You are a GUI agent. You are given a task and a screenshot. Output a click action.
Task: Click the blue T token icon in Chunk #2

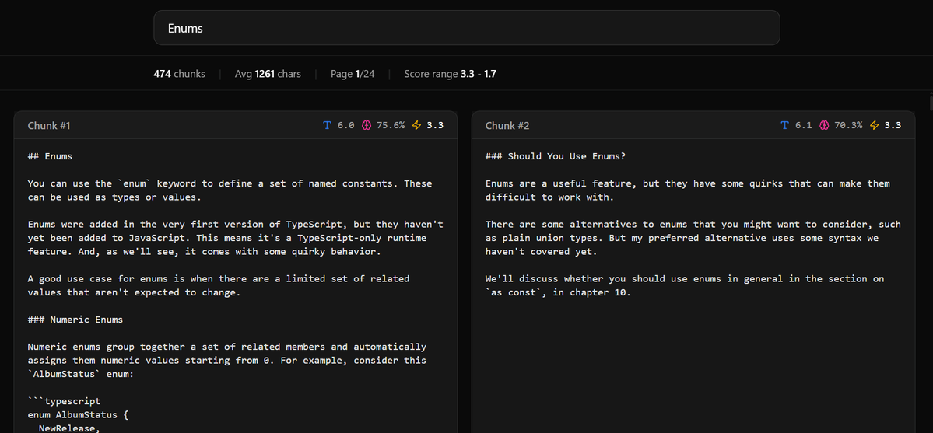(x=784, y=125)
